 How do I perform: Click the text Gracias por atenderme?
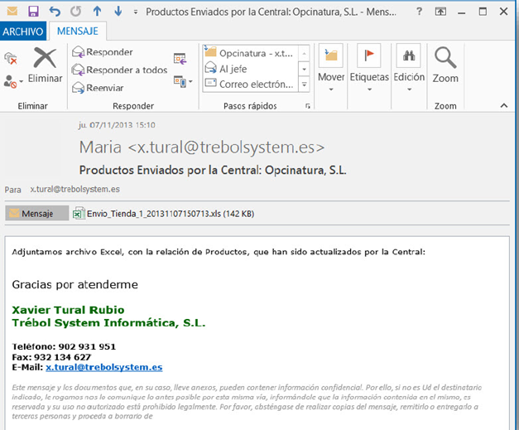pyautogui.click(x=74, y=284)
